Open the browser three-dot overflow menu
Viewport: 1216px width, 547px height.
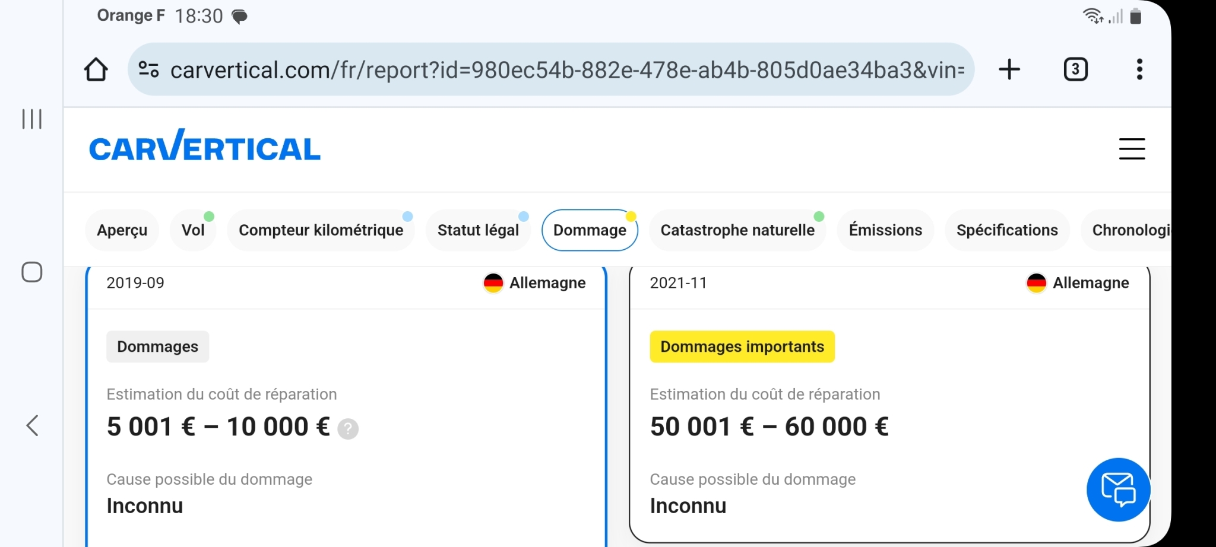[x=1139, y=69]
